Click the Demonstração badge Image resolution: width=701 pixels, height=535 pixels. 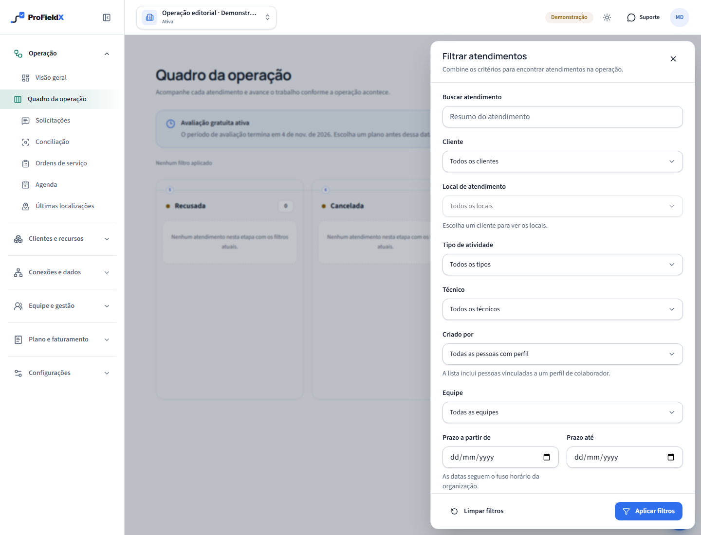click(569, 18)
